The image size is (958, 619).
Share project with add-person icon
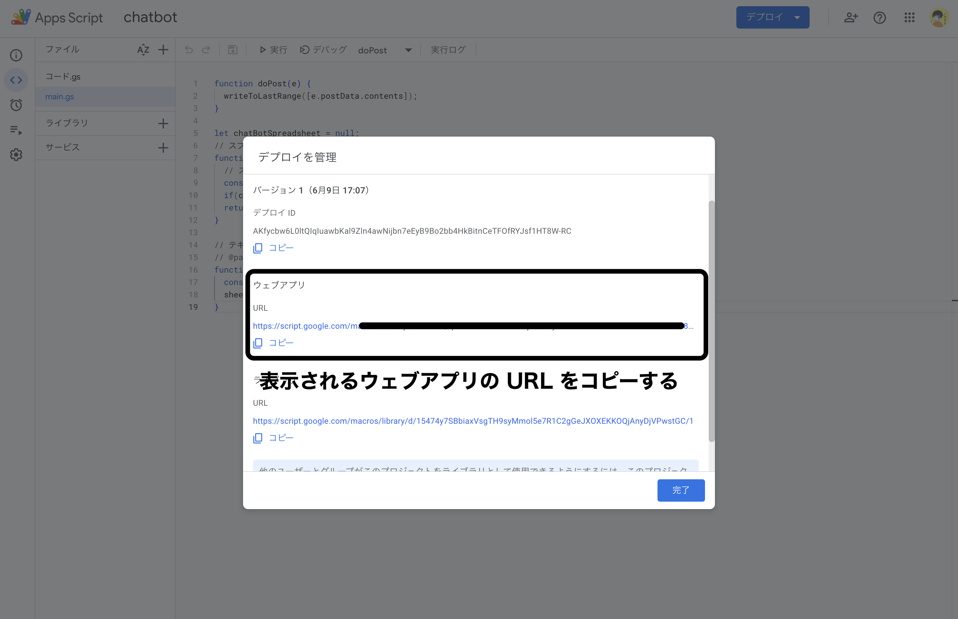[851, 17]
